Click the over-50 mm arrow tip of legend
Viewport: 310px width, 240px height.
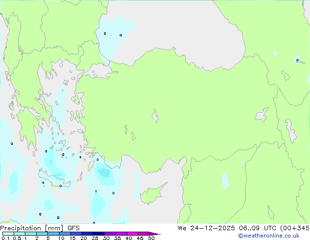(x=155, y=234)
